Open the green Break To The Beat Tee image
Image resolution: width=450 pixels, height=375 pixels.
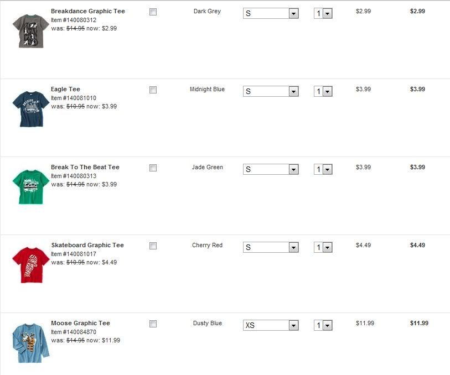(30, 187)
